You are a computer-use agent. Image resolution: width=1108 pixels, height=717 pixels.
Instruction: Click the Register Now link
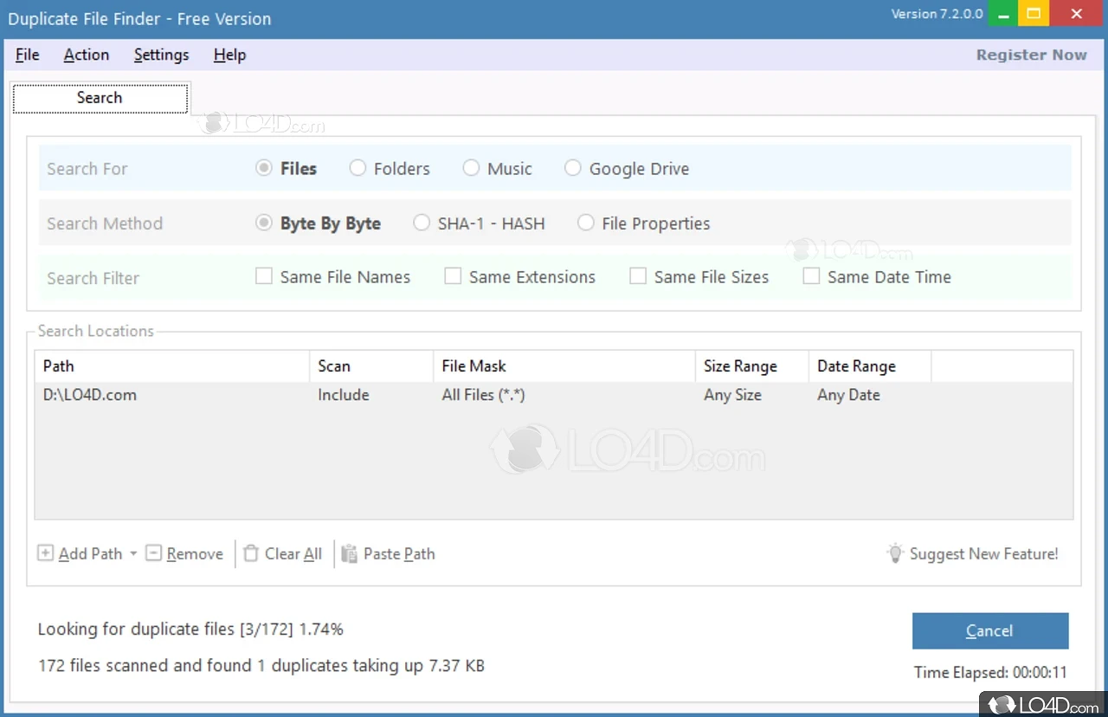pyautogui.click(x=1031, y=55)
